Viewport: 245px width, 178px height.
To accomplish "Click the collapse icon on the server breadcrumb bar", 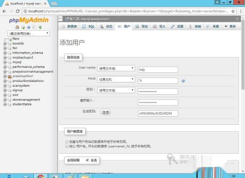I will pos(237,19).
